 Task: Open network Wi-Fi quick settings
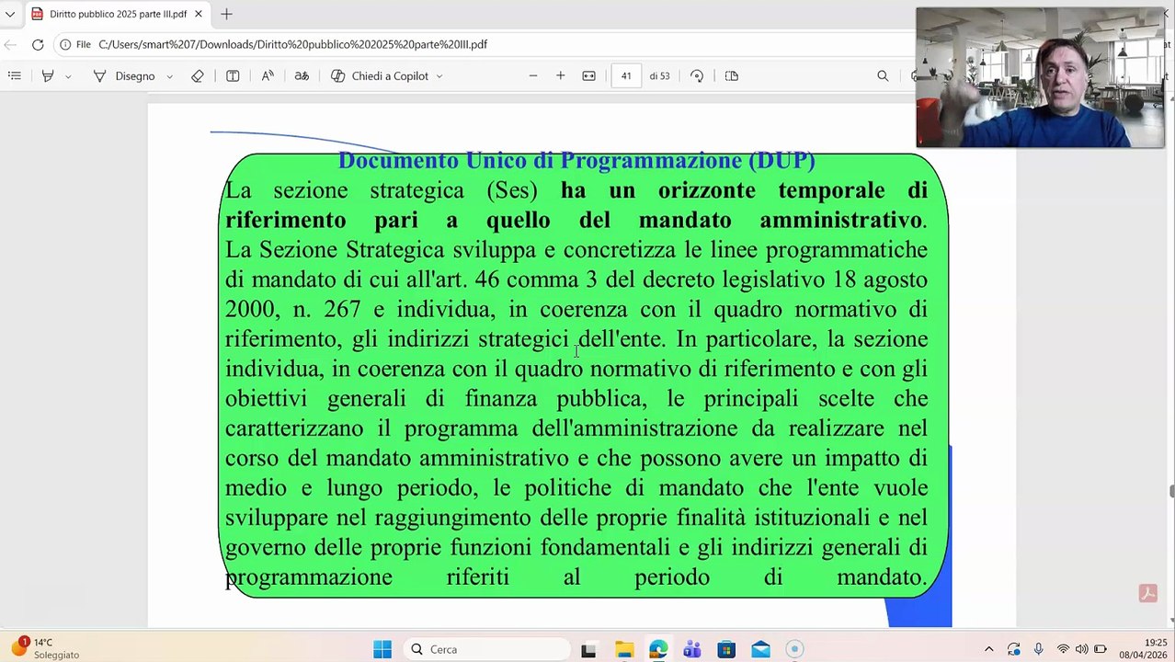pyautogui.click(x=1063, y=649)
